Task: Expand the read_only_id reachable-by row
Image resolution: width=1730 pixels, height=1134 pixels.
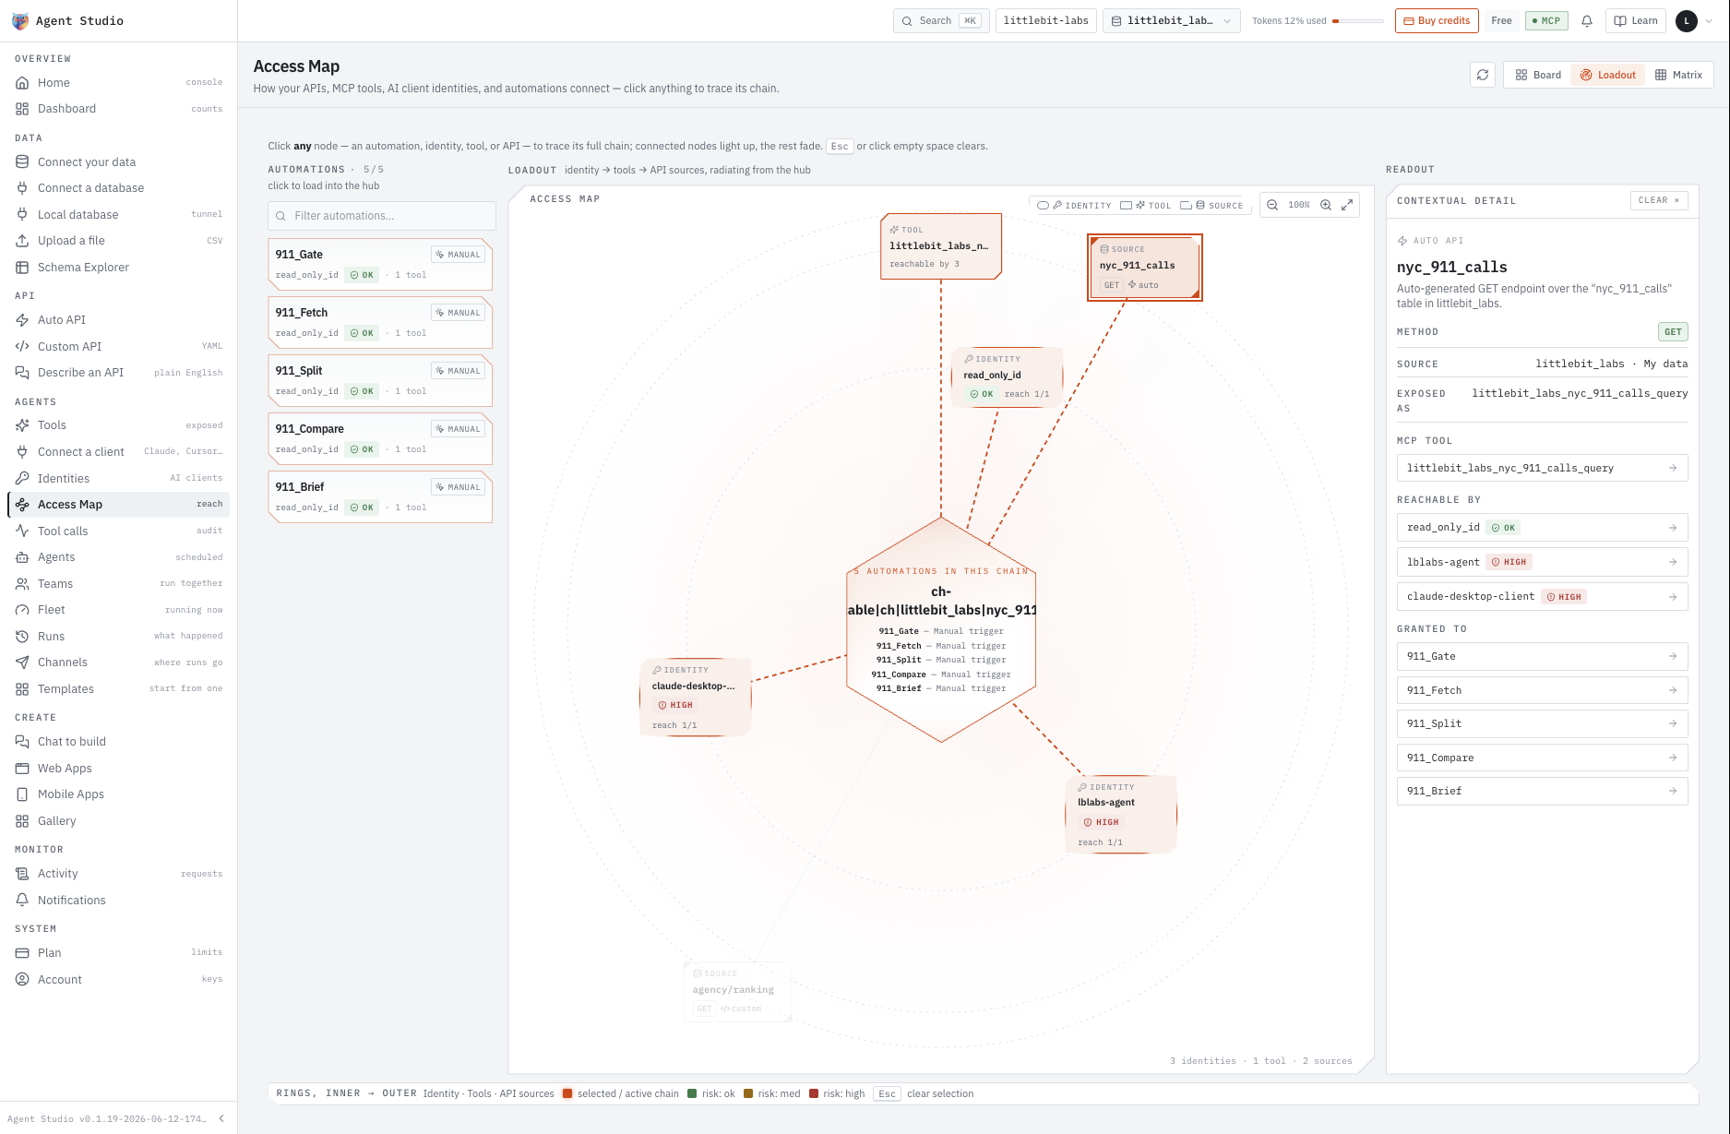Action: coord(1542,528)
